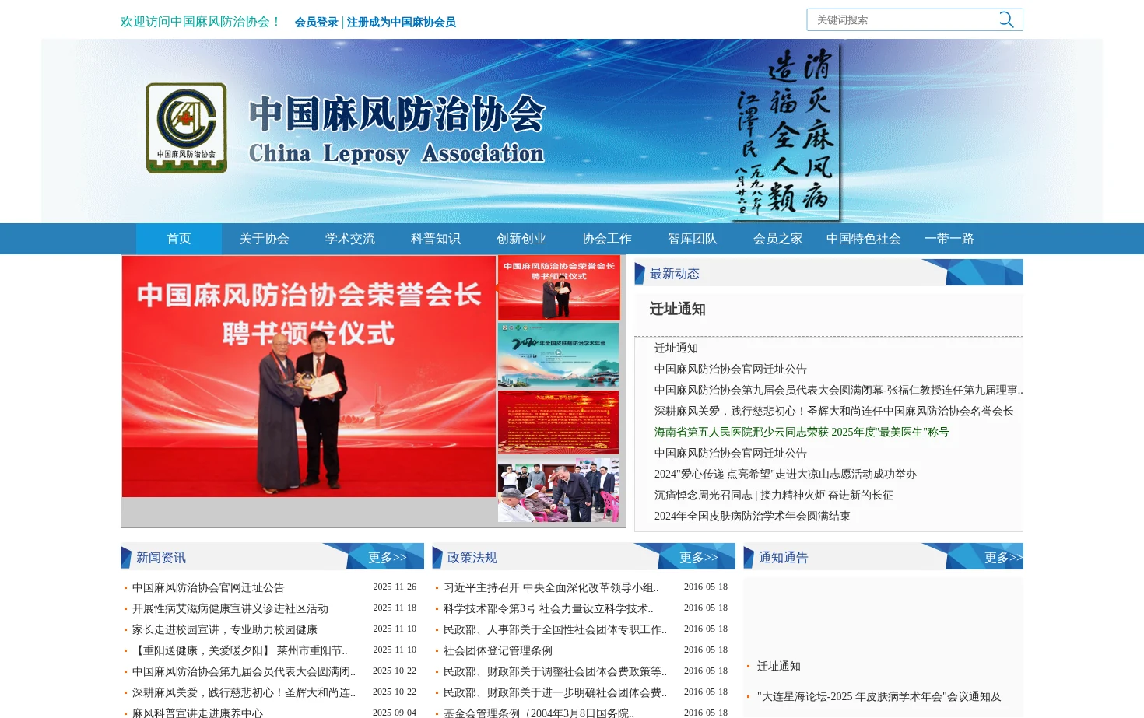Select the 2024年全国皮肤病防治学术年会 thumbnail
Image resolution: width=1144 pixels, height=718 pixels.
pos(559,355)
